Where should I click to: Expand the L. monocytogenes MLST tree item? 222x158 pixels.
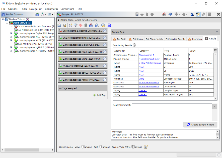click(x=11, y=37)
